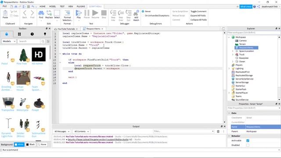The height and width of the screenshot is (158, 281).
Task: Open the Find binoculars tool
Action: [x=41, y=13]
